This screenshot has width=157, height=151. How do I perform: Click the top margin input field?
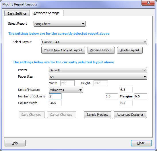tap(126, 90)
